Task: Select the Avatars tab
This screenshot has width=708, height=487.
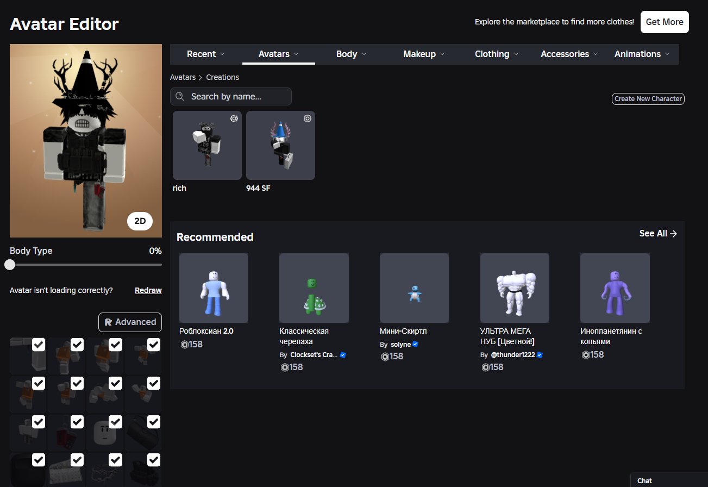Action: point(279,54)
